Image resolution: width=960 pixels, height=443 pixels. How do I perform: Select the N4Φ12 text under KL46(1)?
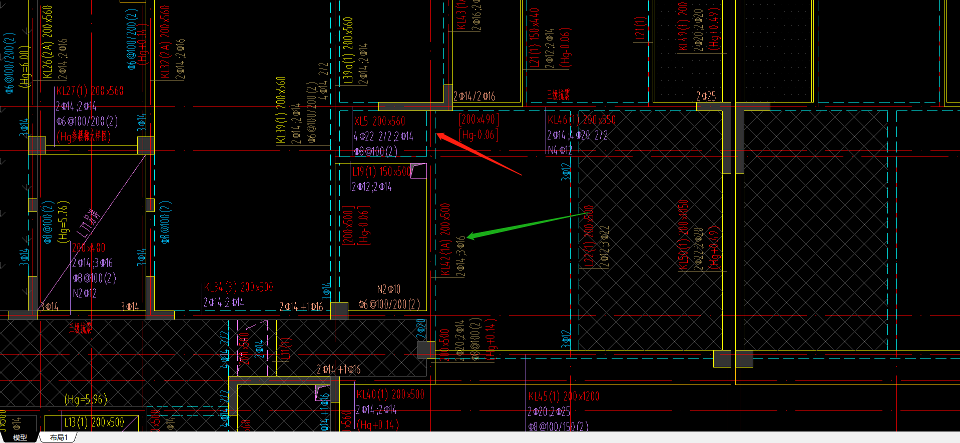click(x=560, y=150)
